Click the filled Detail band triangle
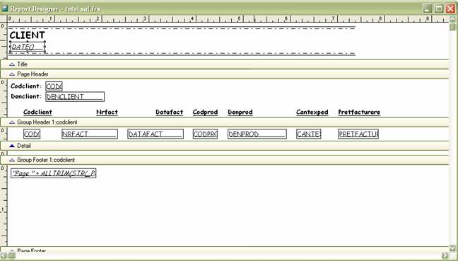Image resolution: width=458 pixels, height=261 pixels. (x=12, y=146)
